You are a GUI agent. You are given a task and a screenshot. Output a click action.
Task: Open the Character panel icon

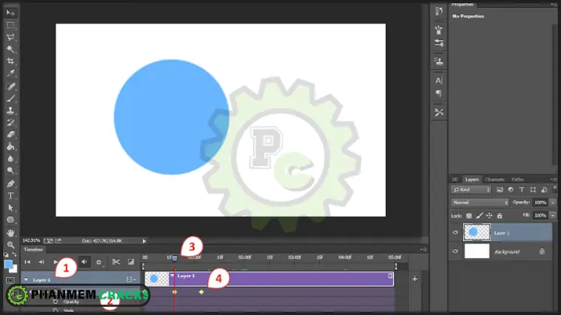[x=439, y=81]
